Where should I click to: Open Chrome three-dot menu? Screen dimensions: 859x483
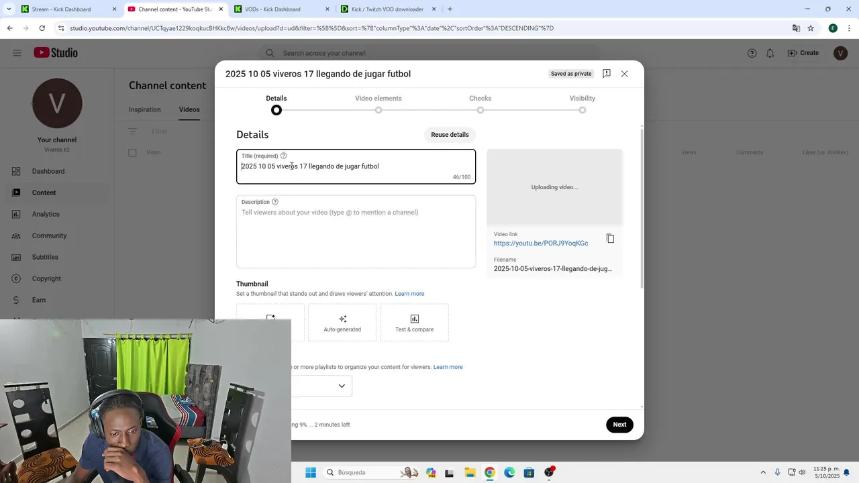(x=849, y=28)
